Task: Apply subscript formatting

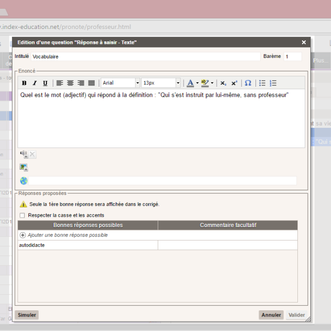Action: click(223, 83)
